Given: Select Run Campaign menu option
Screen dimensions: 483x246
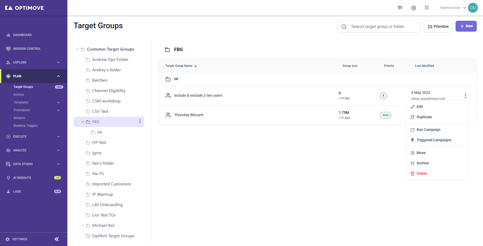Looking at the screenshot, I should (437, 130).
